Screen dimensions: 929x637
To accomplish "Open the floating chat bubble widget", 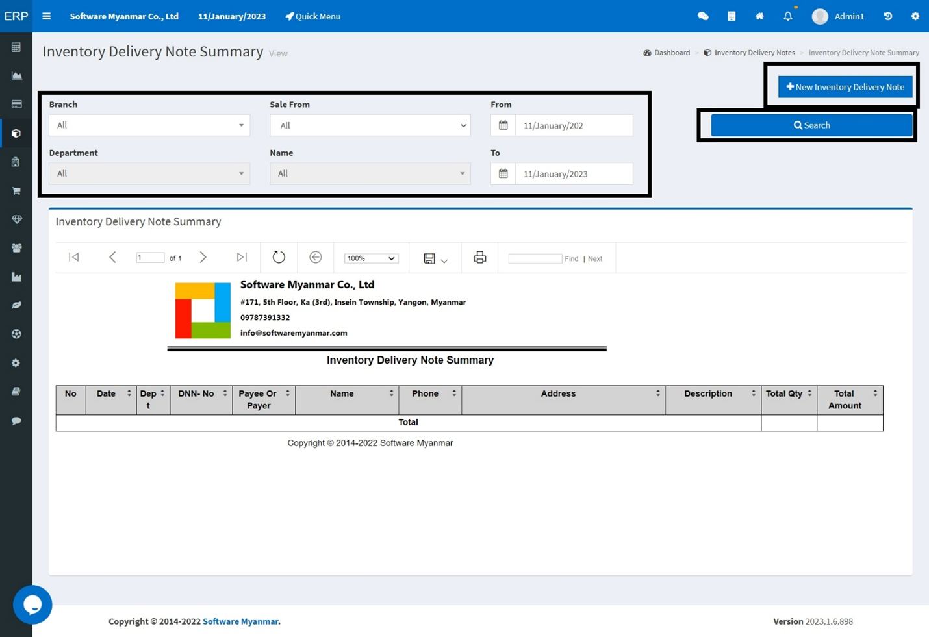I will (x=32, y=605).
